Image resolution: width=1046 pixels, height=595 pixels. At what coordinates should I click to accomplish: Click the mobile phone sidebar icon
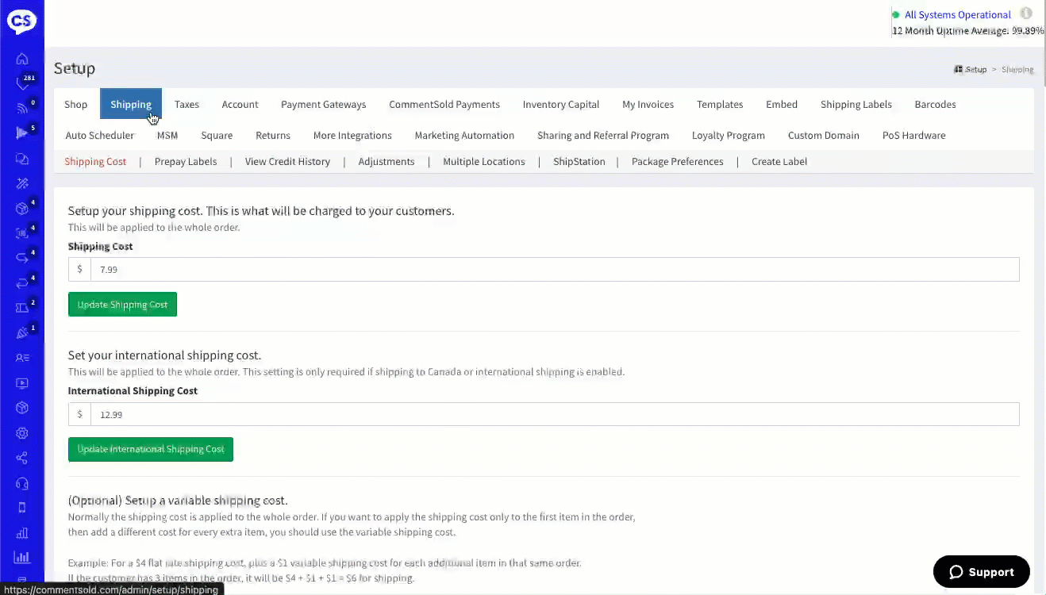tap(22, 508)
